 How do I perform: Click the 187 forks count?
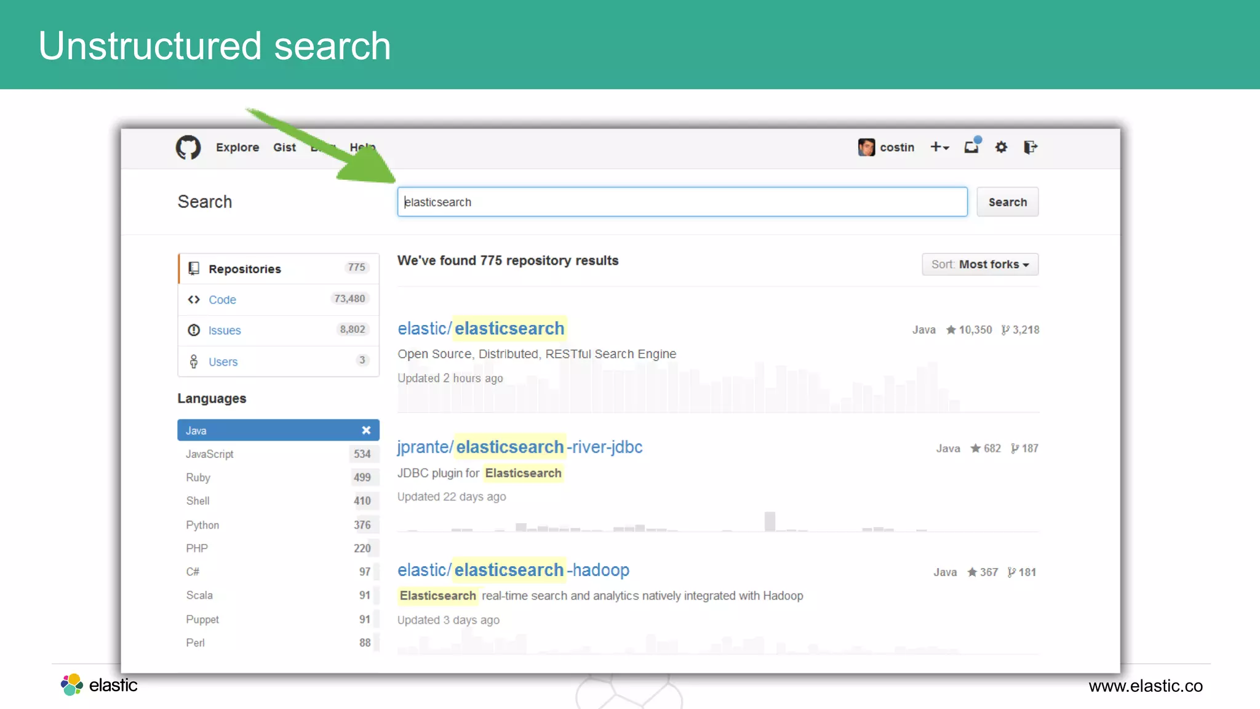1024,449
